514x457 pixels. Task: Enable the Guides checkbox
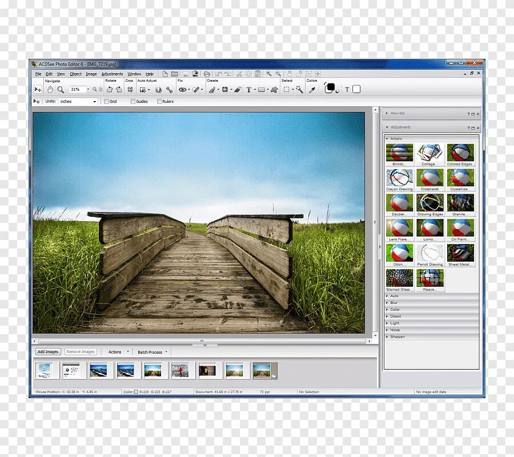click(132, 101)
